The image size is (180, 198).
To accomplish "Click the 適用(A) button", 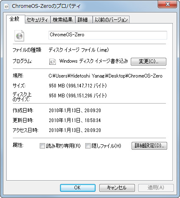I will pyautogui.click(x=156, y=188).
